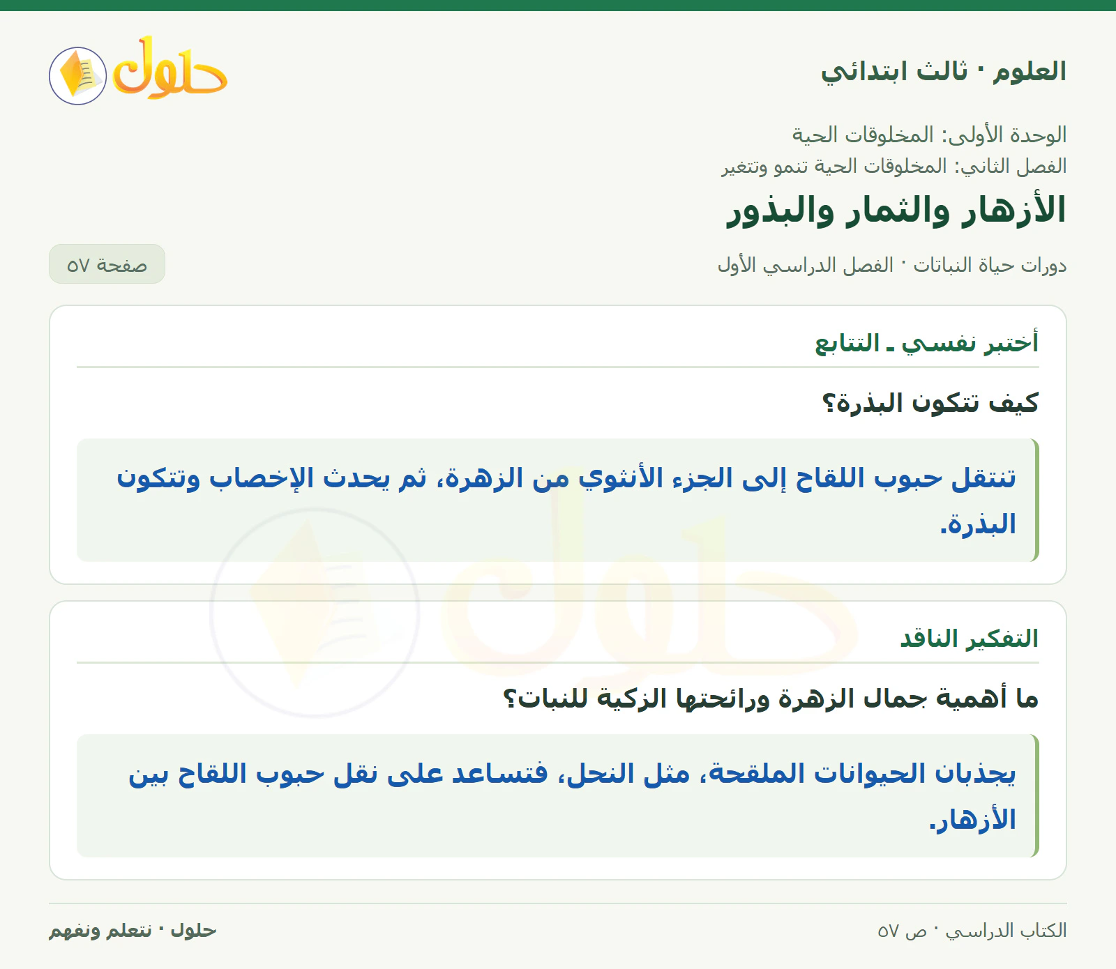Image resolution: width=1116 pixels, height=969 pixels.
Task: Click the answer starting يجذبان الحيوانات الملقحة
Action: point(557,795)
